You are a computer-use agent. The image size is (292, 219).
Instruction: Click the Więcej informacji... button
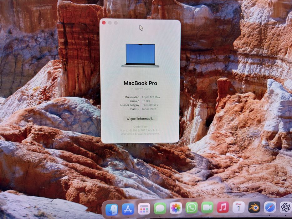tap(141, 119)
